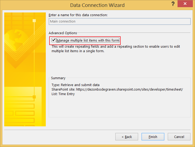Viewport: 195px width, 147px height.
Task: Click the repeating fields description text
Action: pos(116,49)
